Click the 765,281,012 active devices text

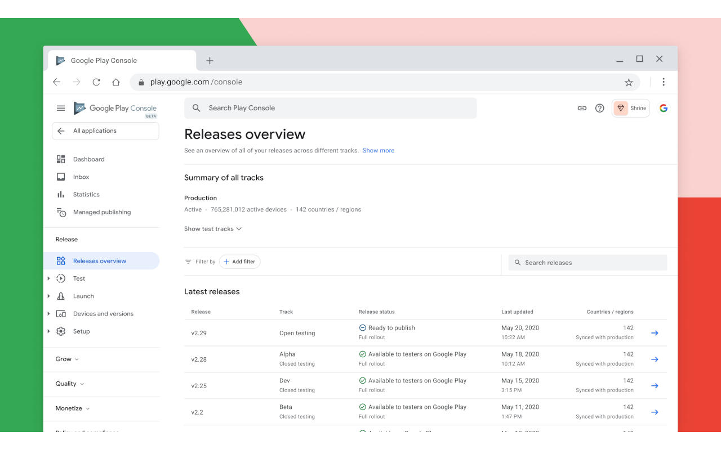click(248, 209)
